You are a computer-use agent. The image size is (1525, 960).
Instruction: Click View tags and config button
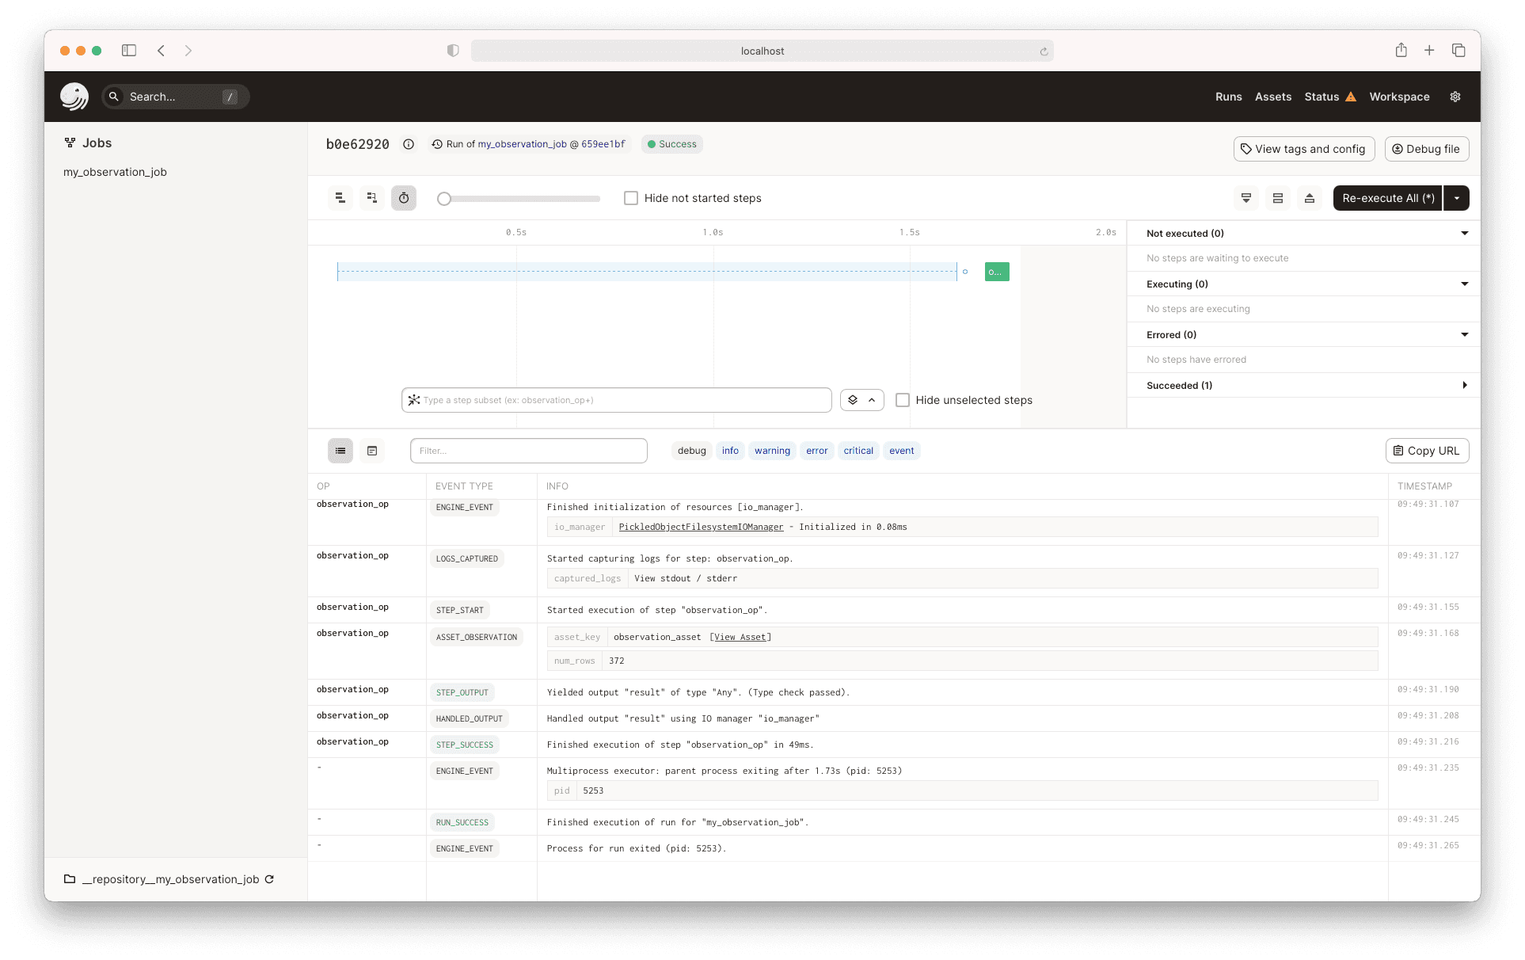click(1303, 149)
